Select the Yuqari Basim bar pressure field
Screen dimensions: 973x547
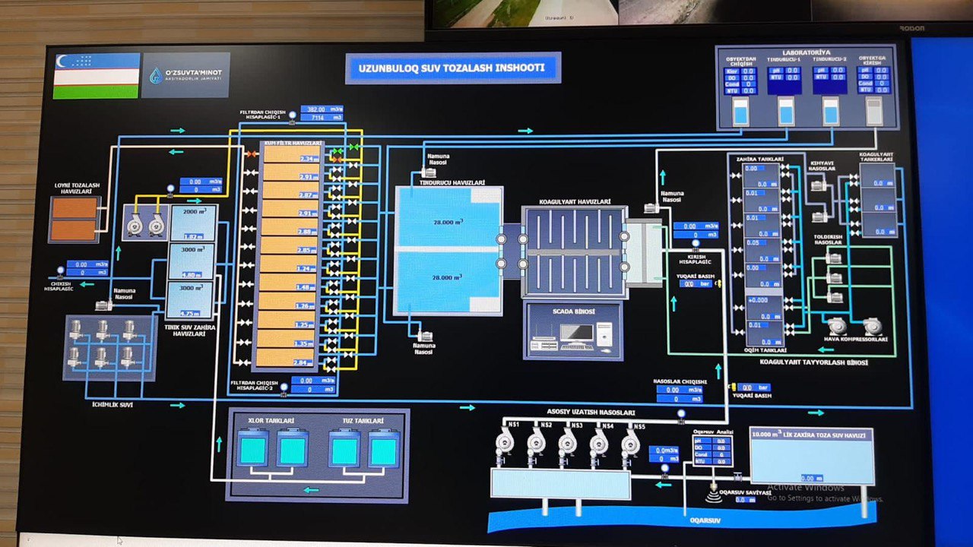[696, 283]
